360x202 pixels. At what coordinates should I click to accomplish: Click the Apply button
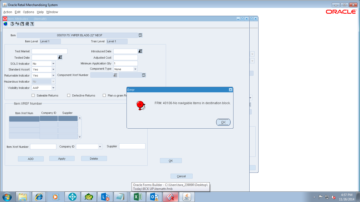(x=62, y=159)
